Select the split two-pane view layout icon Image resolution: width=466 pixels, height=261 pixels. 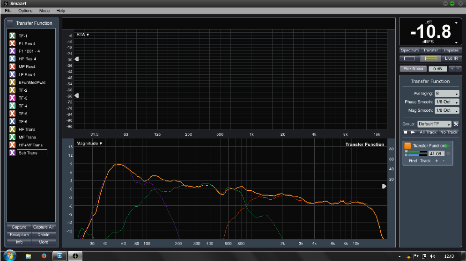click(430, 58)
